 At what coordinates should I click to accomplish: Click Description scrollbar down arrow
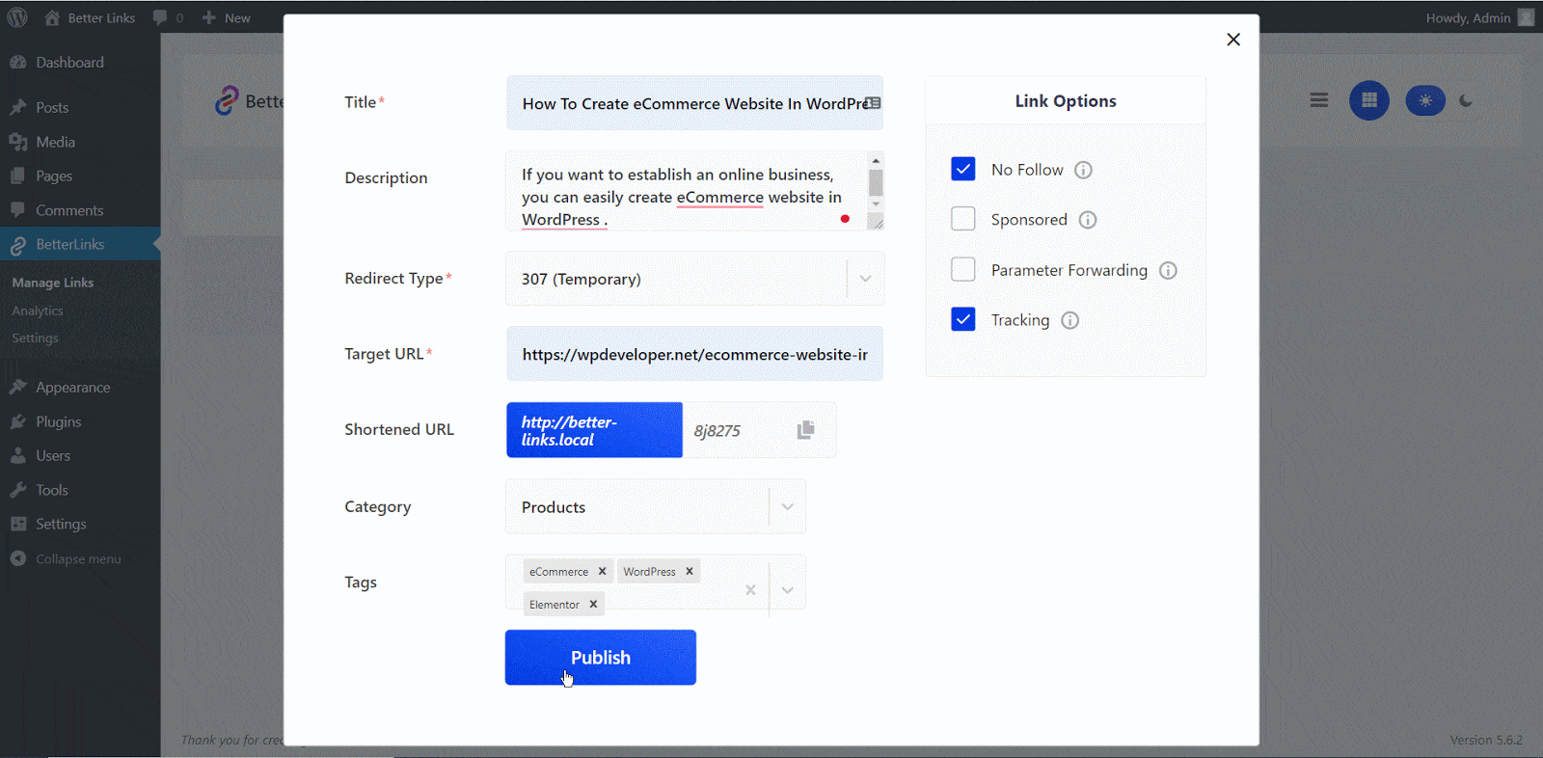tap(876, 203)
